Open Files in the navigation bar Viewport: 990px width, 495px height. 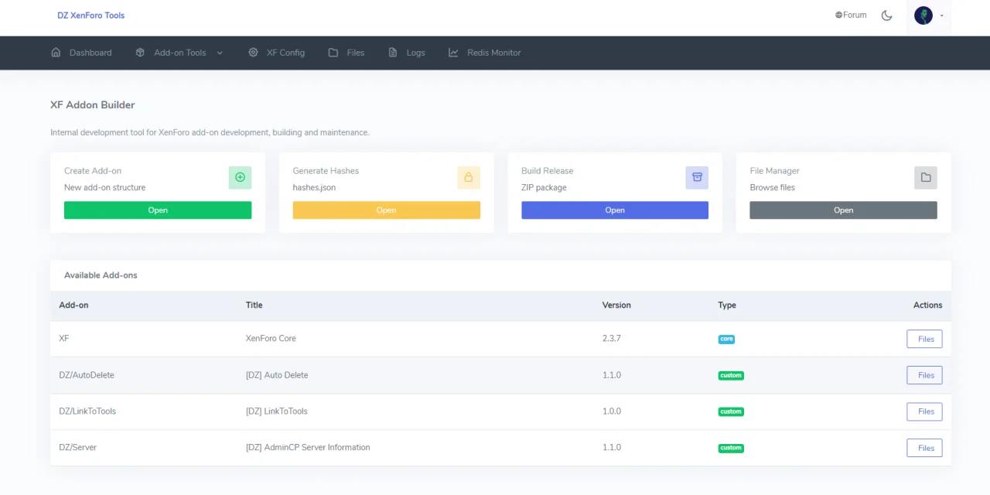coord(346,53)
